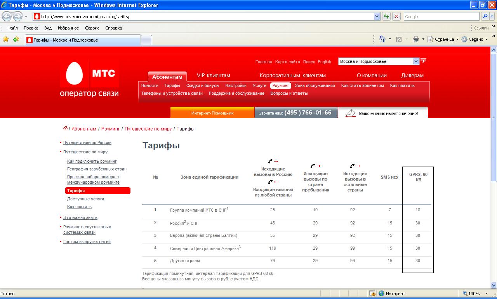Click the Европа (включая страны Балтии) row
The image size is (497, 299).
click(287, 235)
